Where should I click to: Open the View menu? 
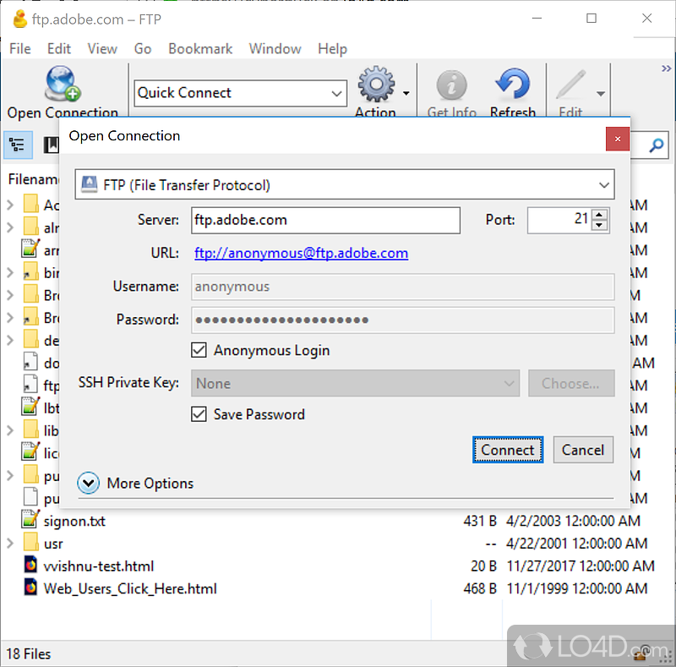coord(102,49)
